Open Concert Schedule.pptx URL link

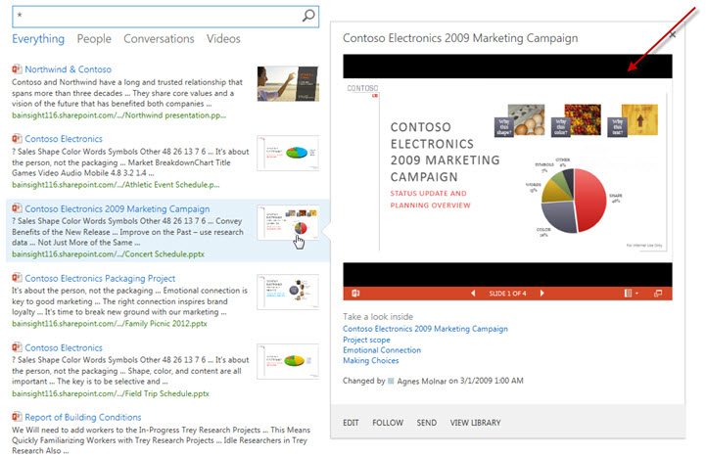[108, 254]
